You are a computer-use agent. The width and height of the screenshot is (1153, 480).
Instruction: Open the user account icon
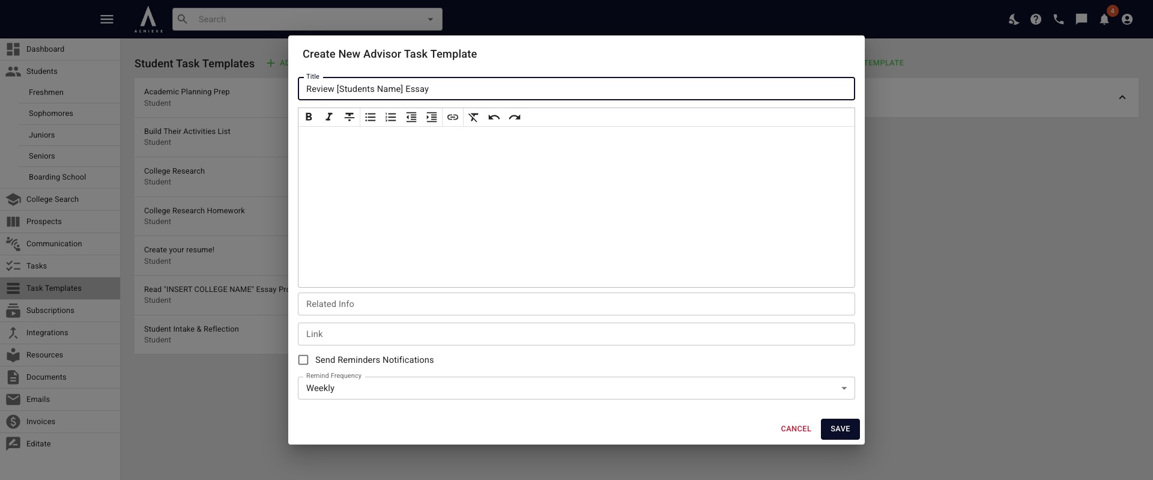(1127, 19)
